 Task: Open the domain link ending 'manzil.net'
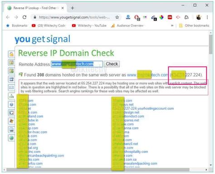tap(125, 143)
